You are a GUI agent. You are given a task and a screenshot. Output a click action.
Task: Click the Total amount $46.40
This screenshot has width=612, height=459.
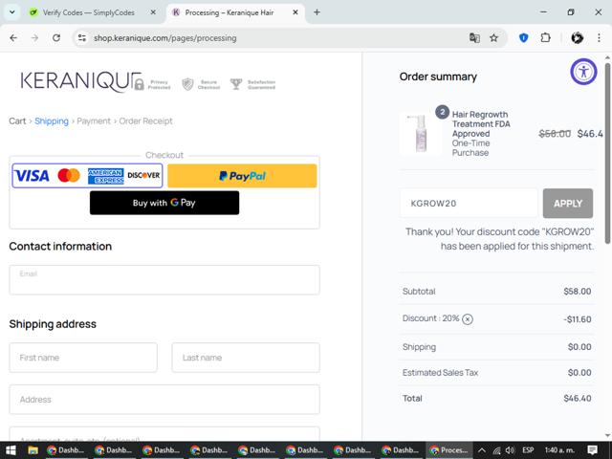click(x=578, y=399)
